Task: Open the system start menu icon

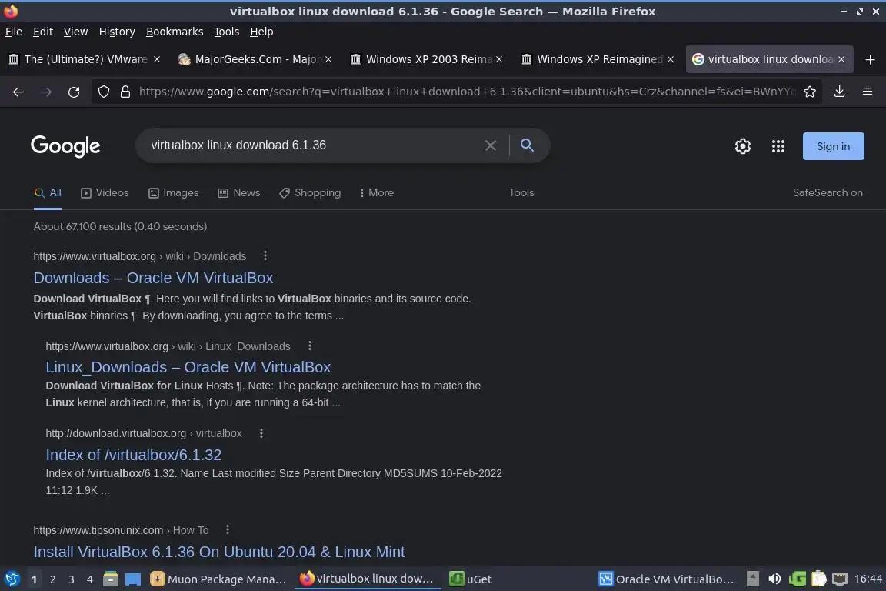Action: click(12, 579)
